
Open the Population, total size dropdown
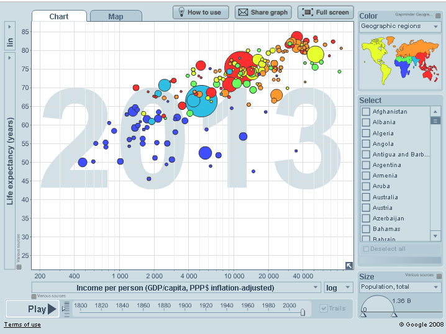[x=400, y=287]
